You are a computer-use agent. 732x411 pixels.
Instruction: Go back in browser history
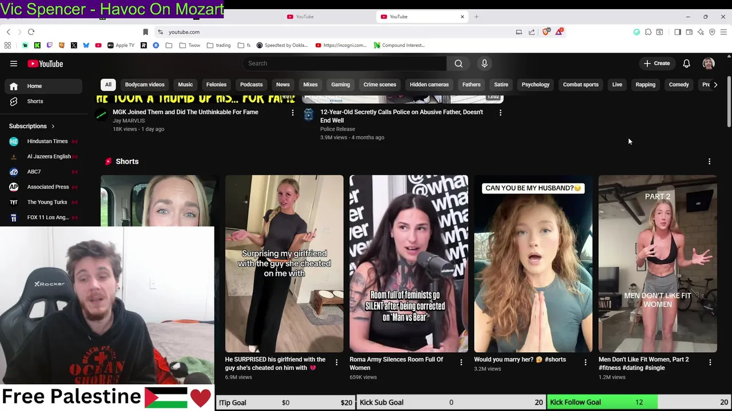pos(8,32)
